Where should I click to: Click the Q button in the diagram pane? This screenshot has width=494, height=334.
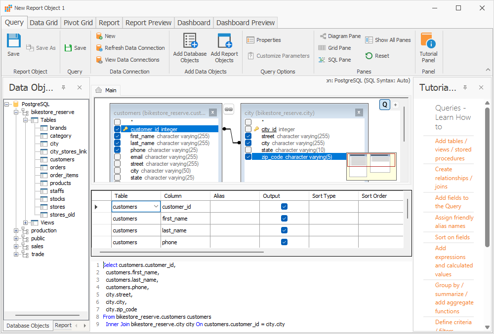click(384, 105)
